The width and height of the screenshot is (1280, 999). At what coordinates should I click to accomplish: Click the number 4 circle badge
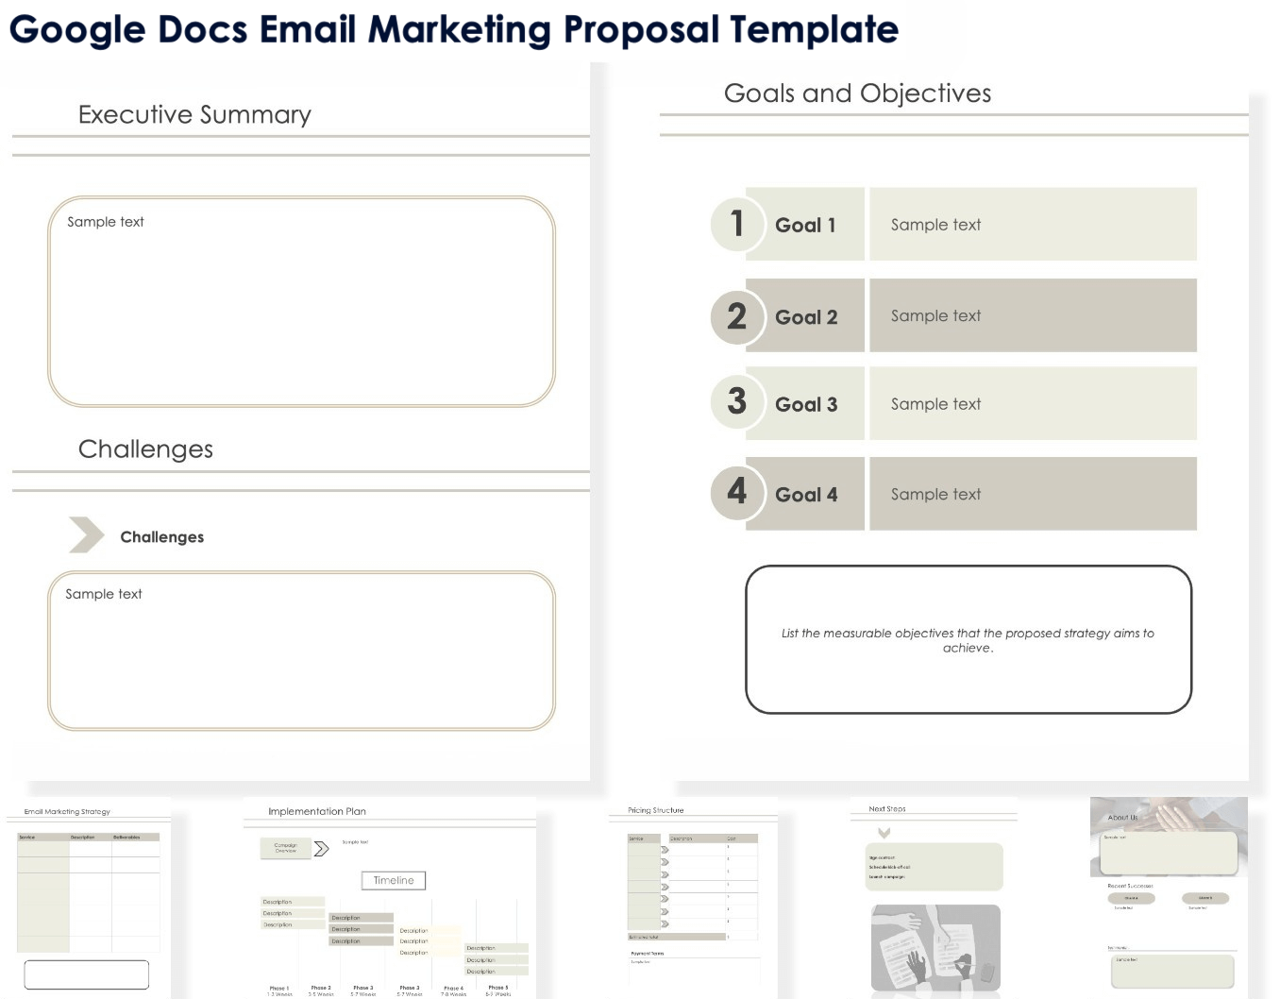click(x=737, y=491)
